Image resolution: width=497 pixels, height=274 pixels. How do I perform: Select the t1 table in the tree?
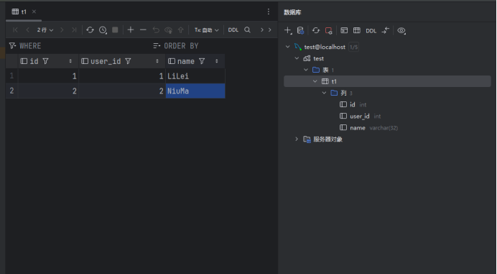[x=334, y=81]
